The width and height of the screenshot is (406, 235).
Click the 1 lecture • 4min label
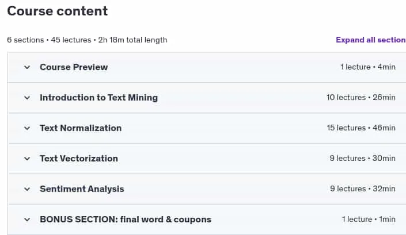pyautogui.click(x=368, y=67)
